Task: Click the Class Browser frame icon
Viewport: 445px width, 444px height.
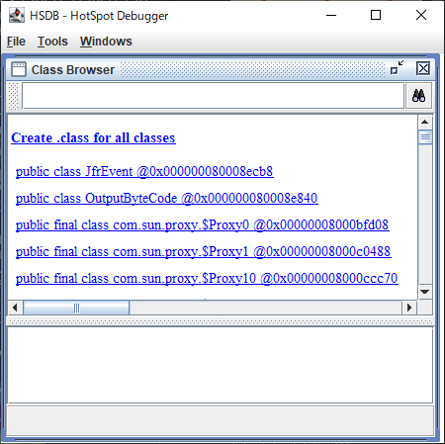Action: click(19, 70)
